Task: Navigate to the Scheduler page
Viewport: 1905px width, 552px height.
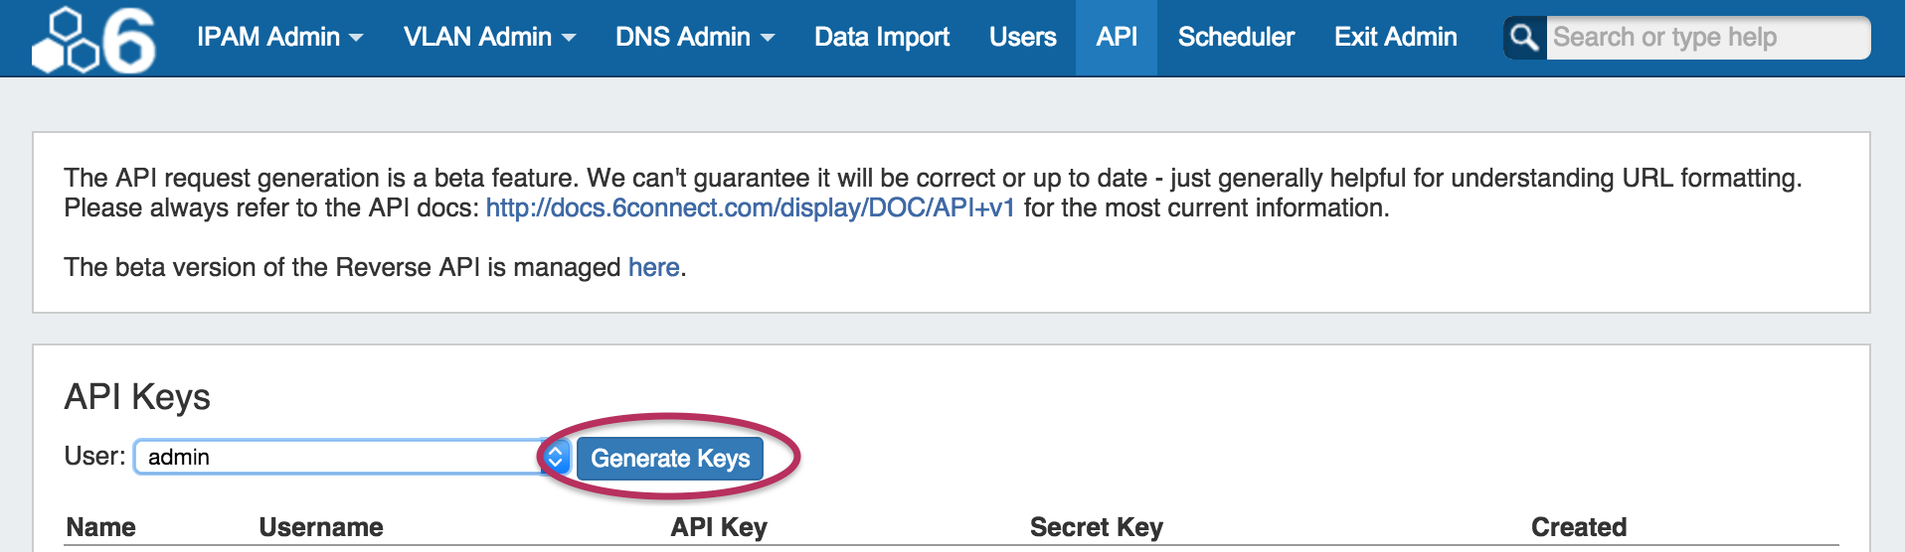Action: point(1236,38)
